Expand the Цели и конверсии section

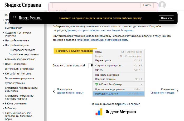point(3,64)
